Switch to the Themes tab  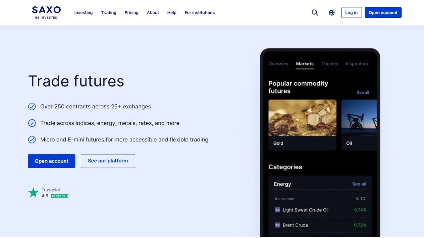pos(330,63)
